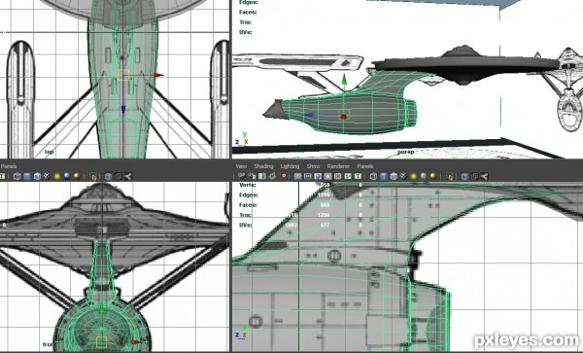583x353 pixels.
Task: Click 'Tris:' HUD label in perspective viewport
Action: tap(246, 22)
